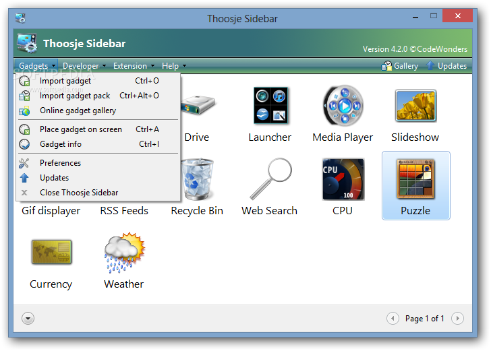Viewport: 491px width, 351px height.
Task: Open the Launcher gadget icon
Action: (x=270, y=105)
